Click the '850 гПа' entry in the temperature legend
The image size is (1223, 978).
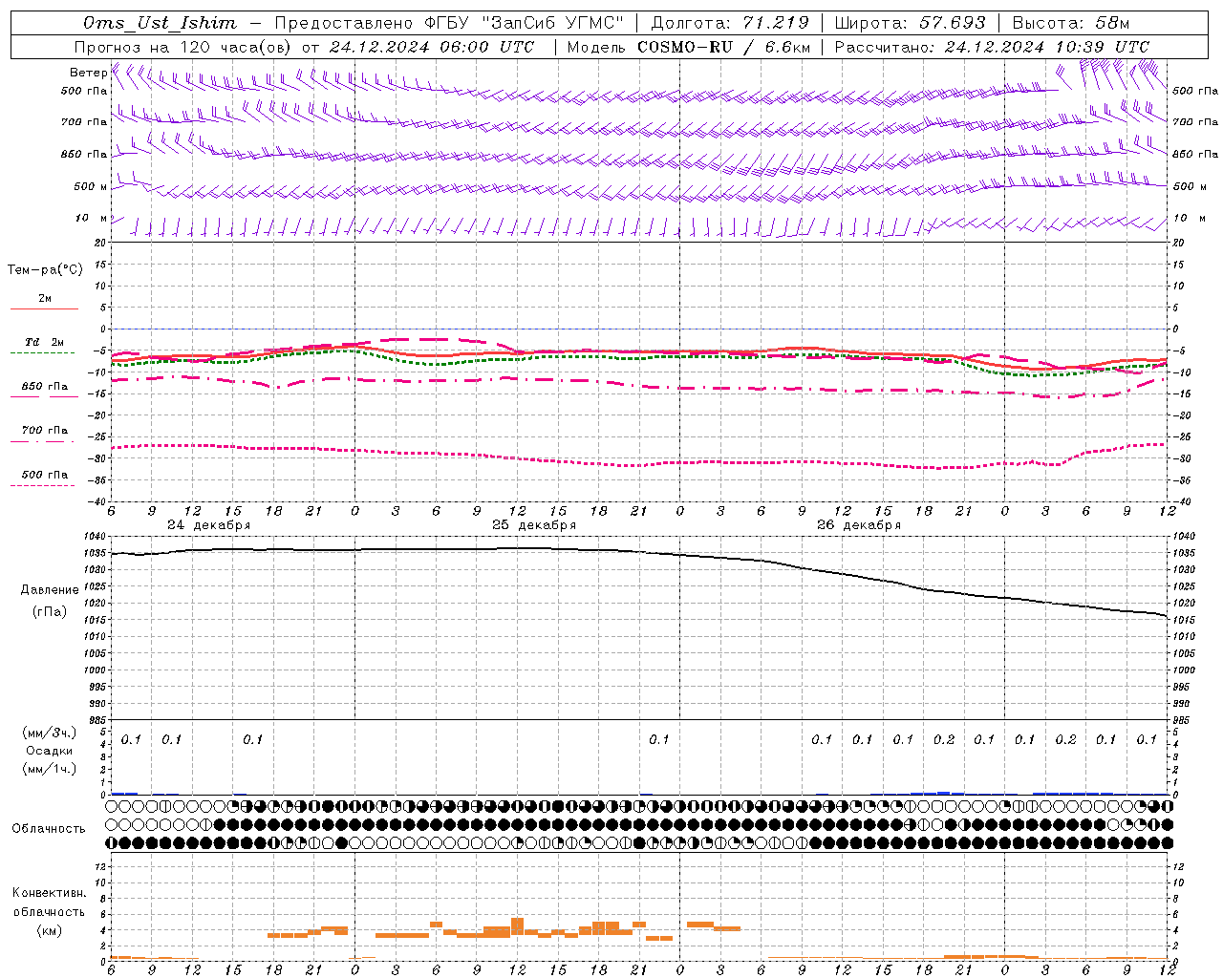point(45,387)
